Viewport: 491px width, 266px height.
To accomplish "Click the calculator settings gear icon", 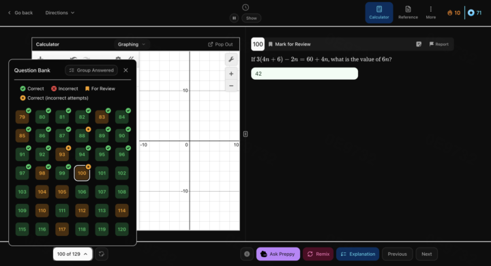I will (118, 59).
